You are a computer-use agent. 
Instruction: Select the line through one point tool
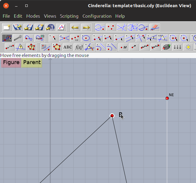pyautogui.click(x=119, y=38)
